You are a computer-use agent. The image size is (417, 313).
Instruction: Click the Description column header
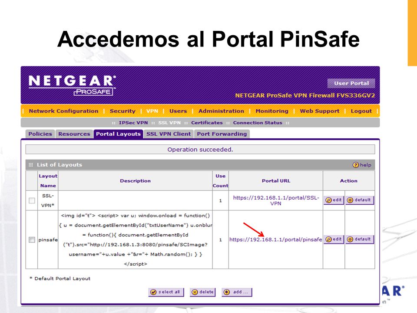tap(135, 181)
